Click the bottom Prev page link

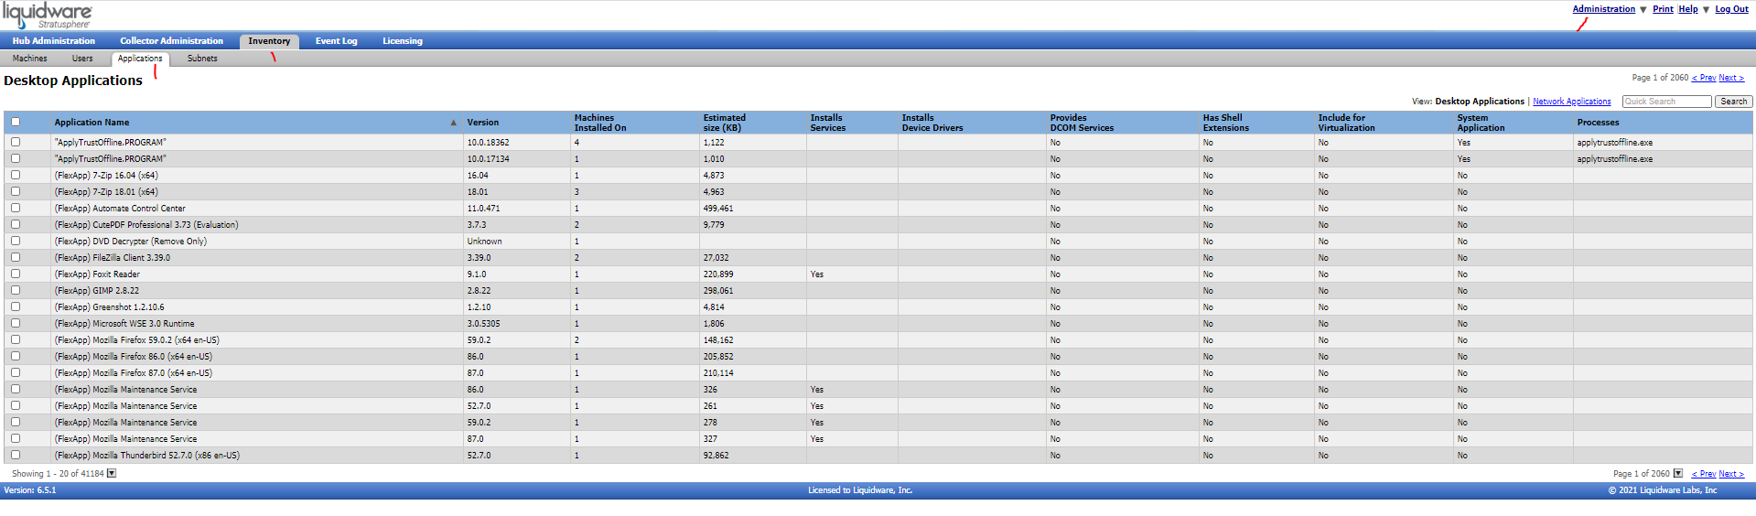(1704, 474)
